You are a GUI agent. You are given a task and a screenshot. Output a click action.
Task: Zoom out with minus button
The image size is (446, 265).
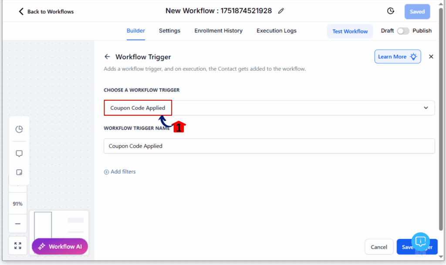[17, 224]
